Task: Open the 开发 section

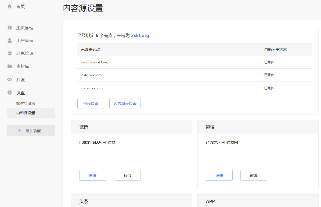Action: [20, 80]
